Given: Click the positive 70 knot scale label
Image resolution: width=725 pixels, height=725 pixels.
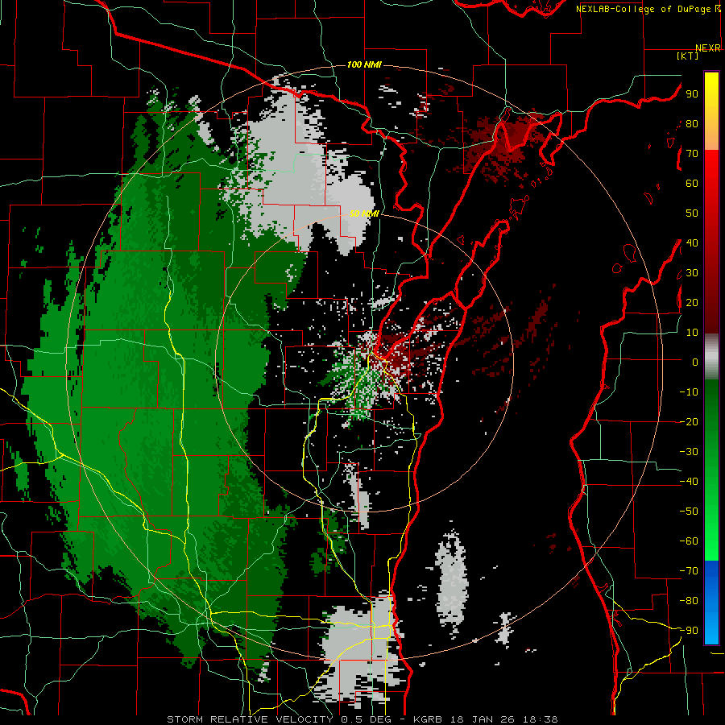Looking at the screenshot, I should [x=692, y=154].
